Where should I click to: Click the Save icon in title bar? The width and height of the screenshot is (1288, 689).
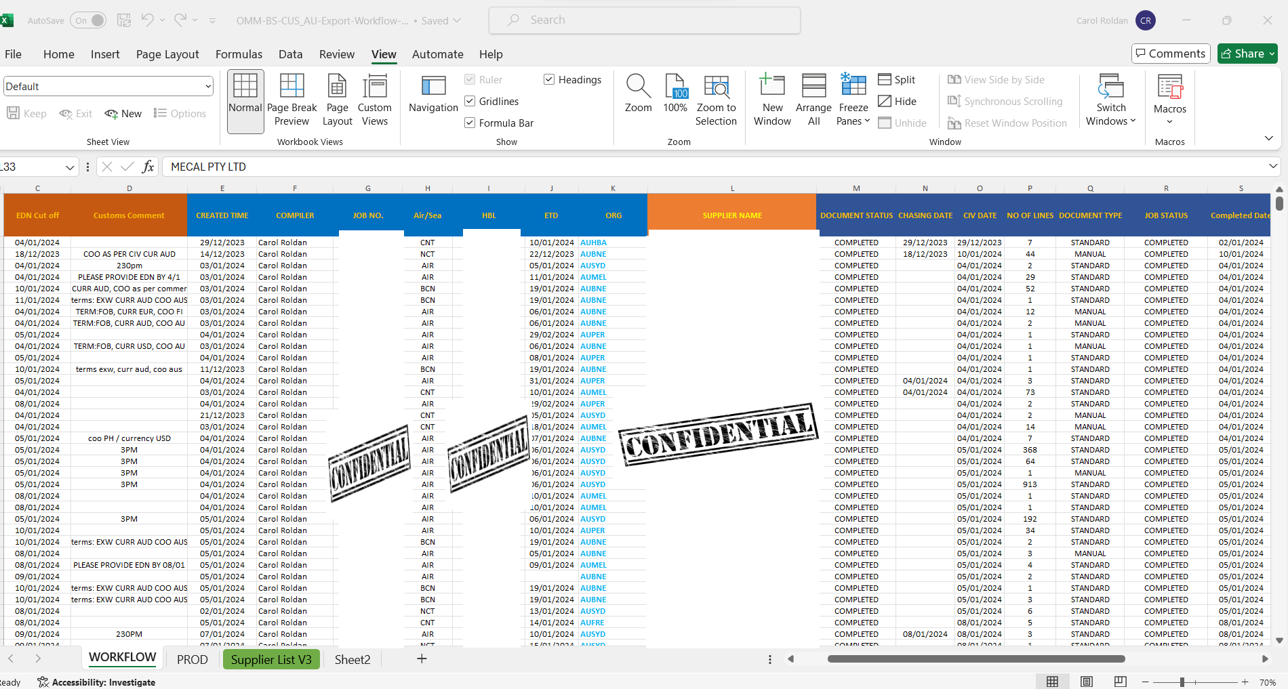point(124,20)
